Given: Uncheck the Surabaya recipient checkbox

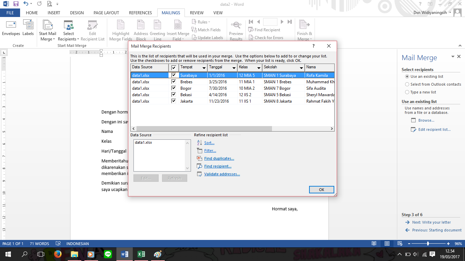Looking at the screenshot, I should pyautogui.click(x=174, y=75).
